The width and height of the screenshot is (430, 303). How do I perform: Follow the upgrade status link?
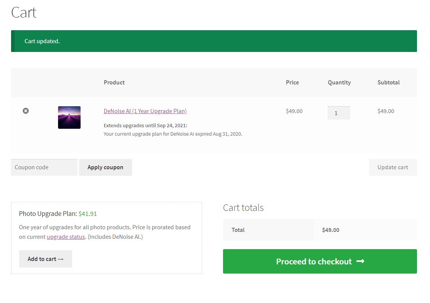(66, 237)
